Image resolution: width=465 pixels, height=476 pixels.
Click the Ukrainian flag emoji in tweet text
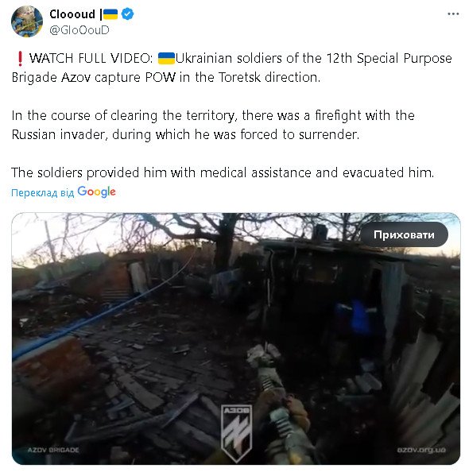pyautogui.click(x=166, y=58)
